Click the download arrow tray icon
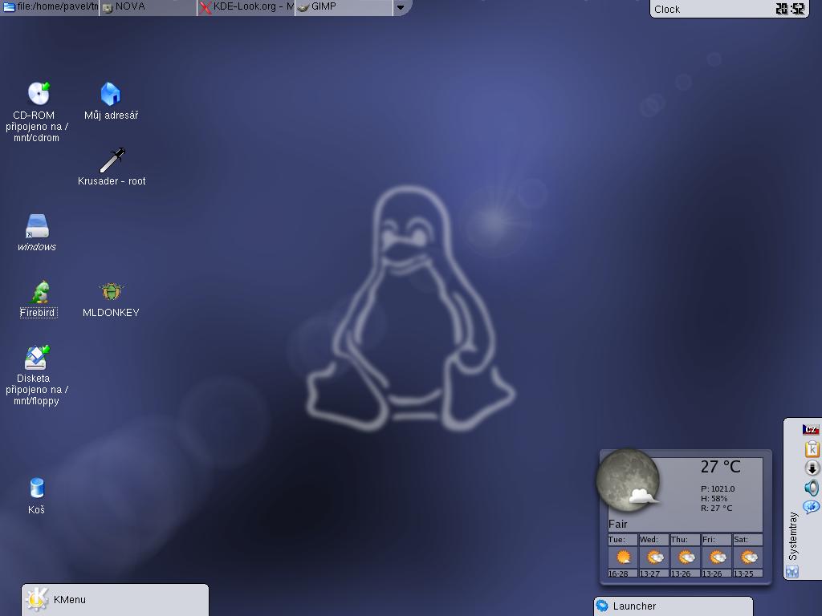Screen dimensions: 822x616 click(812, 468)
